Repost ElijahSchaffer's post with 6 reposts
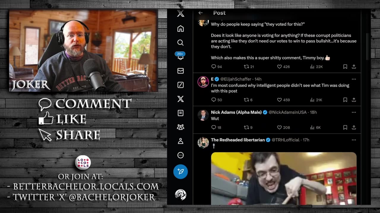This screenshot has height=213, width=380. click(248, 100)
